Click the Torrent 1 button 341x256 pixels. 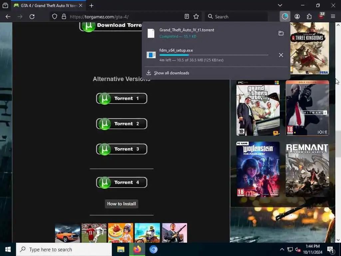click(122, 98)
